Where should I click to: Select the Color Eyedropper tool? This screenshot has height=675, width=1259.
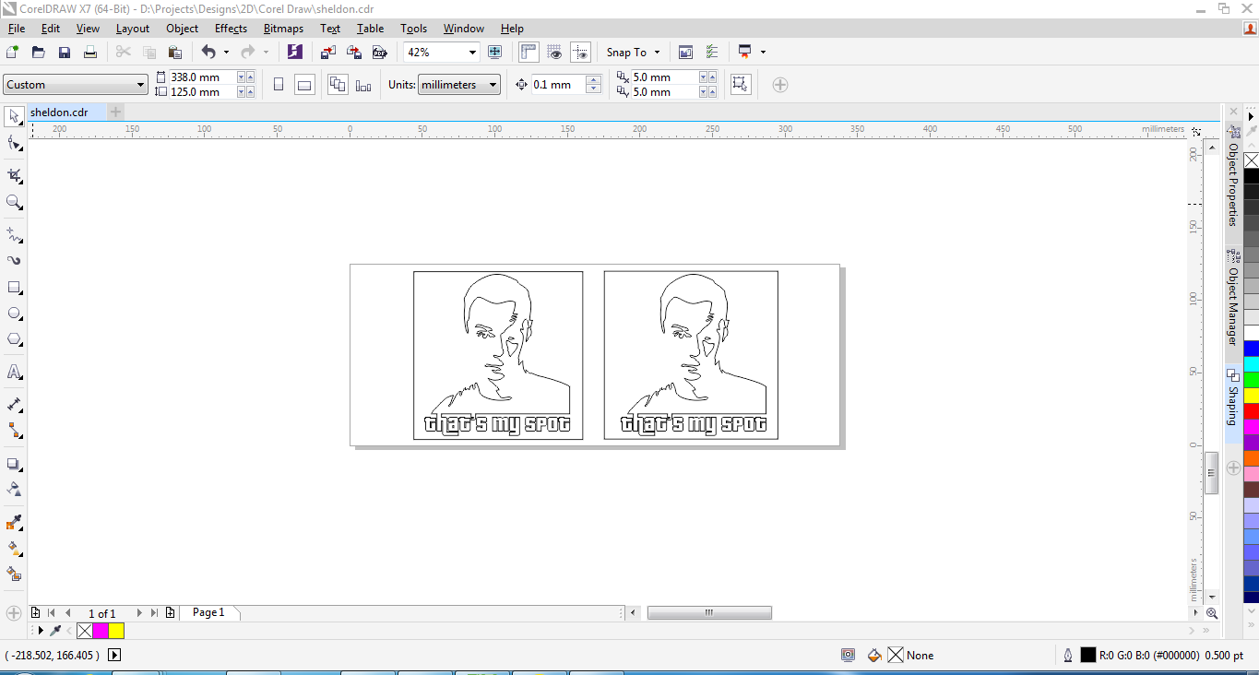pos(15,523)
